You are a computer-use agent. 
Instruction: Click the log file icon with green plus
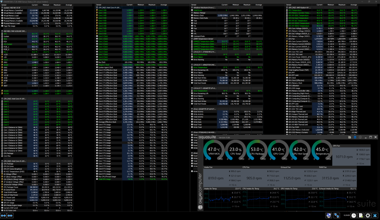[x=361, y=216]
